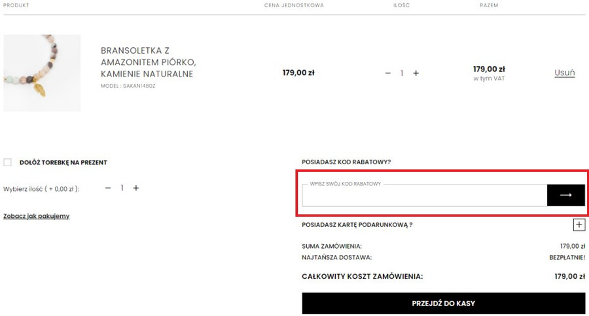Select the bracelet quantity number between steppers
This screenshot has width=589, height=316.
402,73
